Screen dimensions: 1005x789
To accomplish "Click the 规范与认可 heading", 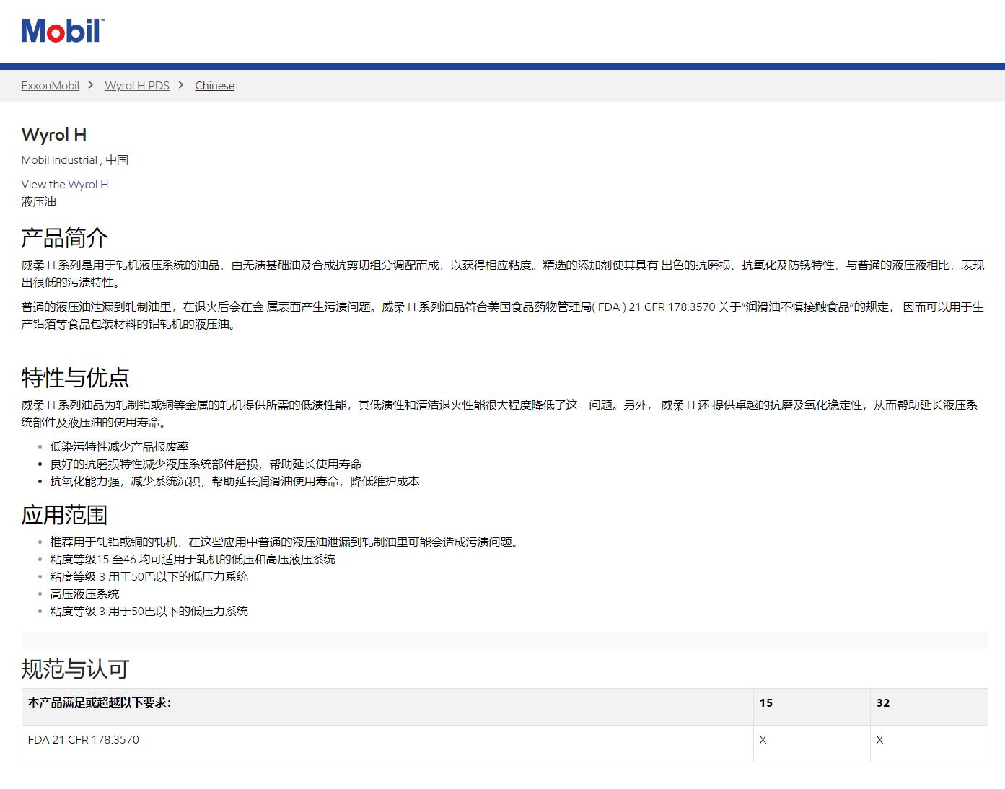I will point(76,669).
